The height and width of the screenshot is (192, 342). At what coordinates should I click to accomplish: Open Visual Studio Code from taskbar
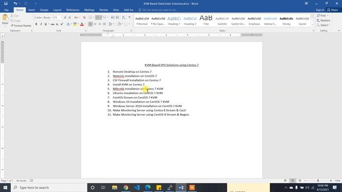[137, 187]
